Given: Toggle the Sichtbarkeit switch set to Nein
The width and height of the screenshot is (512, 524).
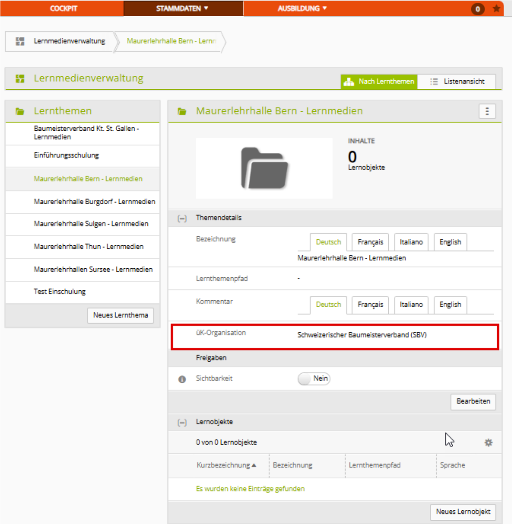Looking at the screenshot, I should (x=314, y=379).
